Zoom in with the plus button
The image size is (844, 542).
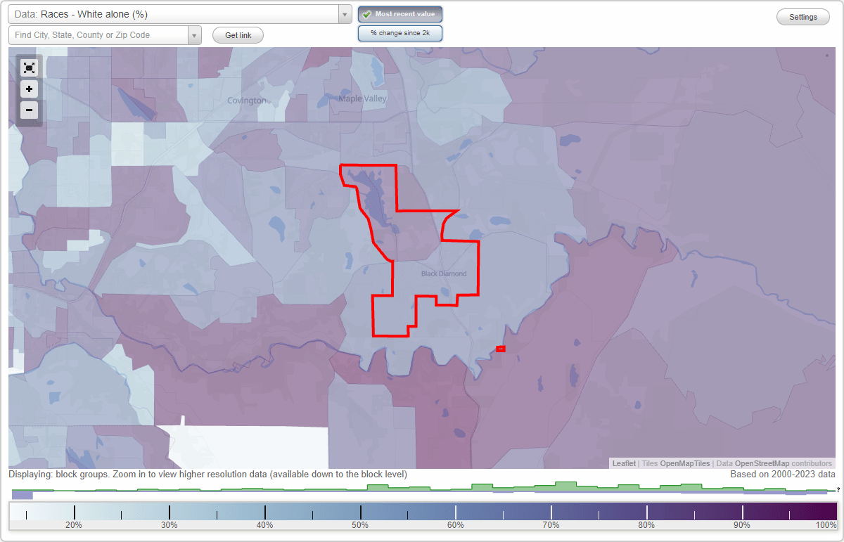pos(29,89)
